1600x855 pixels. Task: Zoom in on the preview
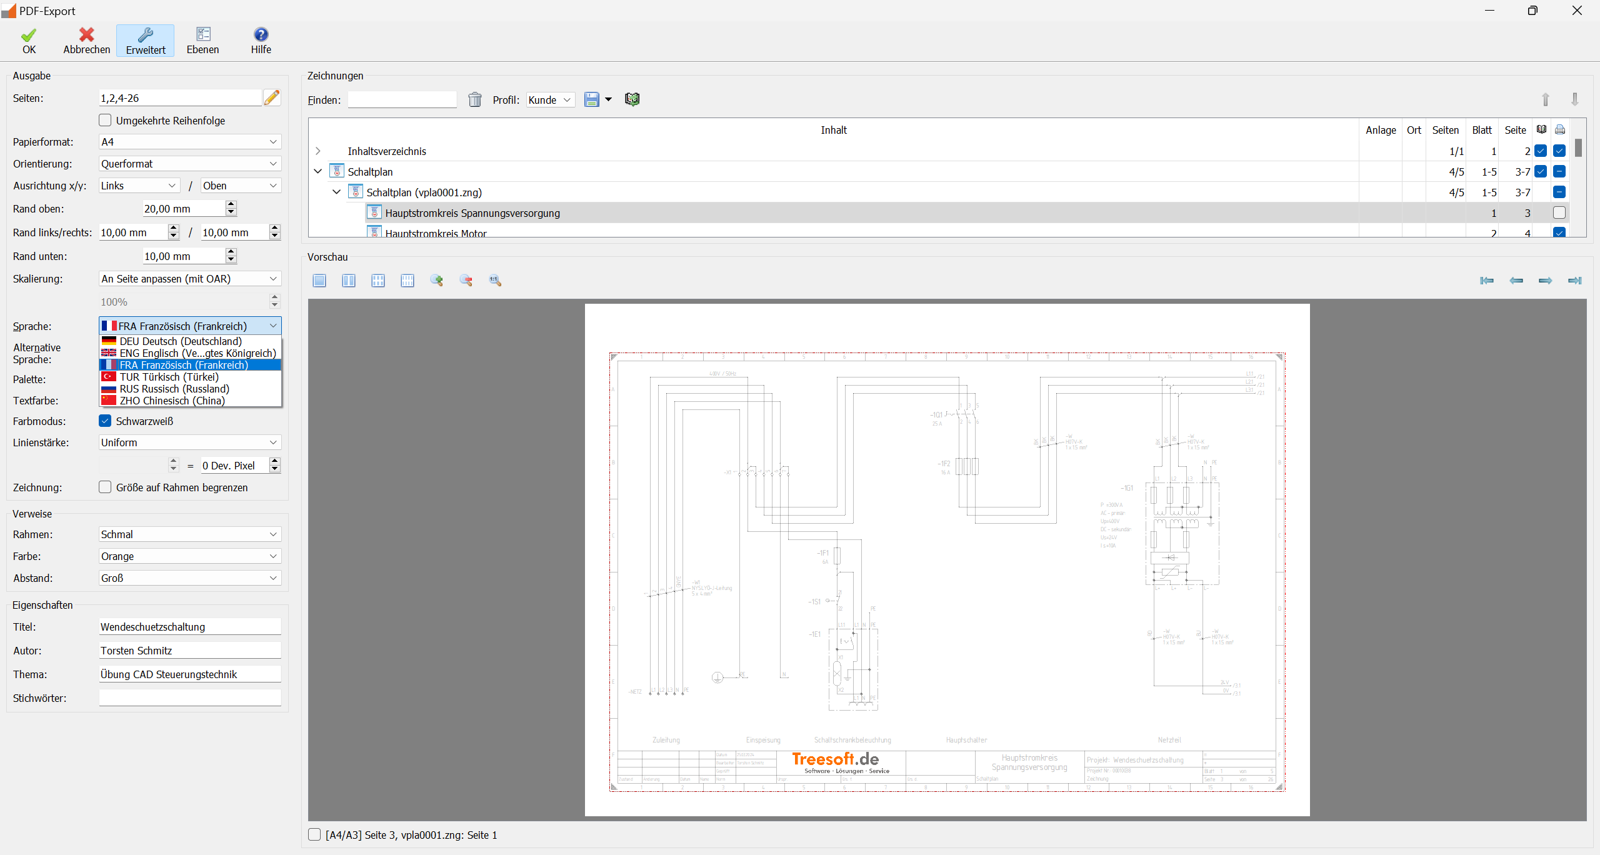coord(437,281)
